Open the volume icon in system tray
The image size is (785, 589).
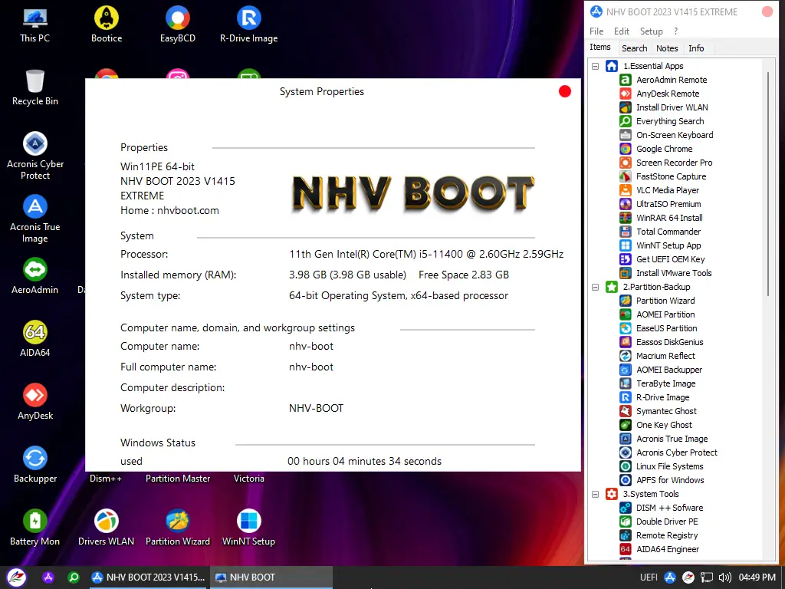click(725, 577)
